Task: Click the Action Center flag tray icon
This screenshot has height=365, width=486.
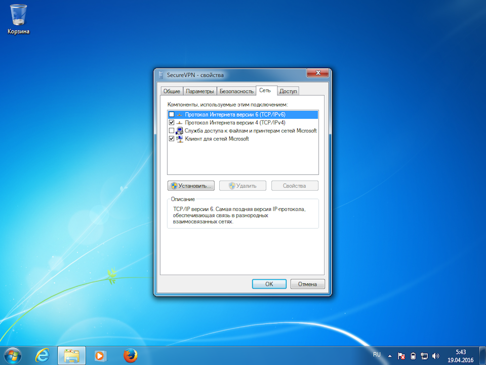Action: pyautogui.click(x=401, y=356)
